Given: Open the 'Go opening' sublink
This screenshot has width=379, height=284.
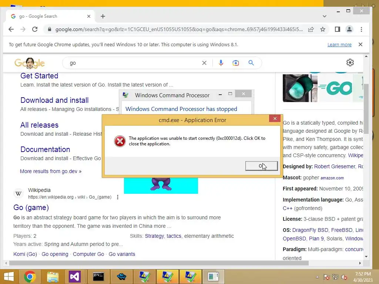Looking at the screenshot, I should coord(55,254).
